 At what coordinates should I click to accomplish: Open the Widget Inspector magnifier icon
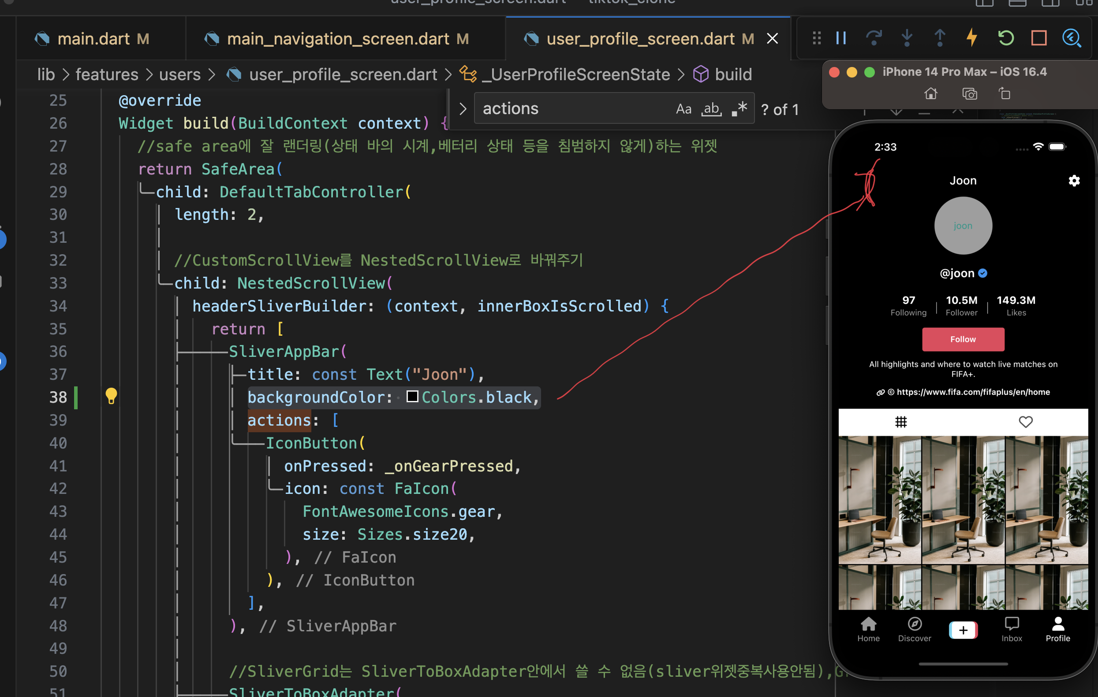(1072, 38)
